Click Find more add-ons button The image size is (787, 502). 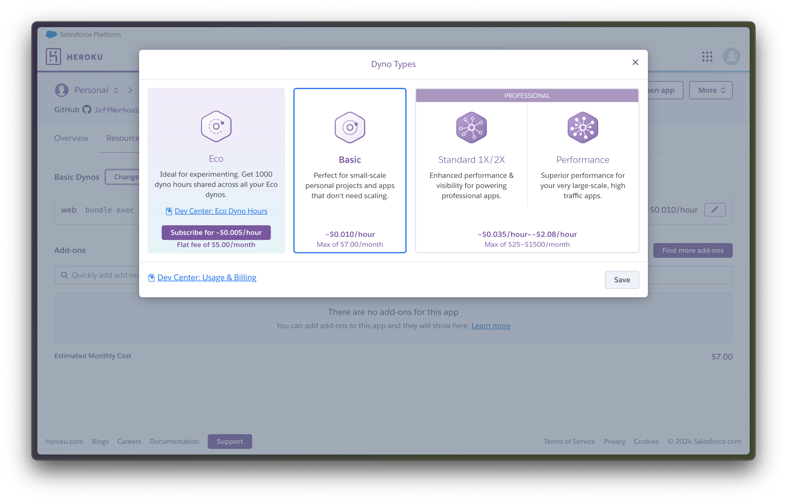[x=693, y=250]
